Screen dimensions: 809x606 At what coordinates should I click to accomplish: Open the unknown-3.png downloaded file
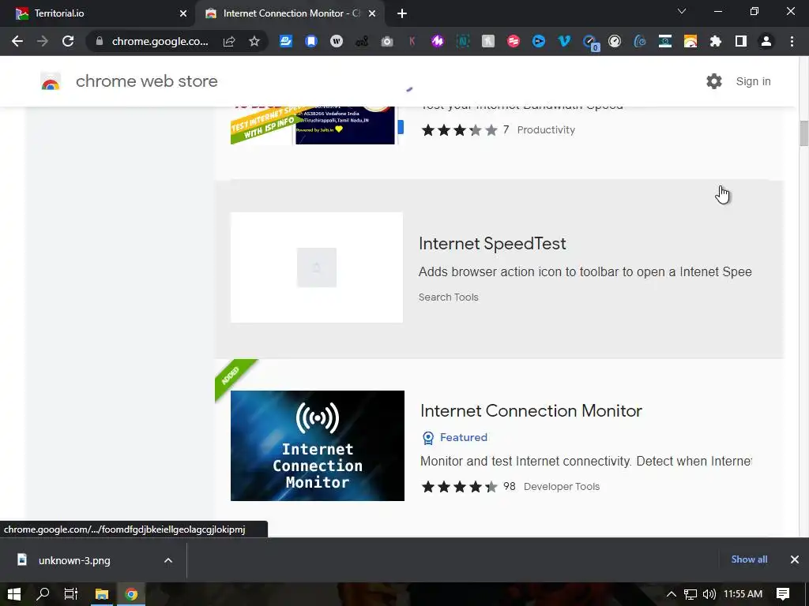click(x=74, y=560)
